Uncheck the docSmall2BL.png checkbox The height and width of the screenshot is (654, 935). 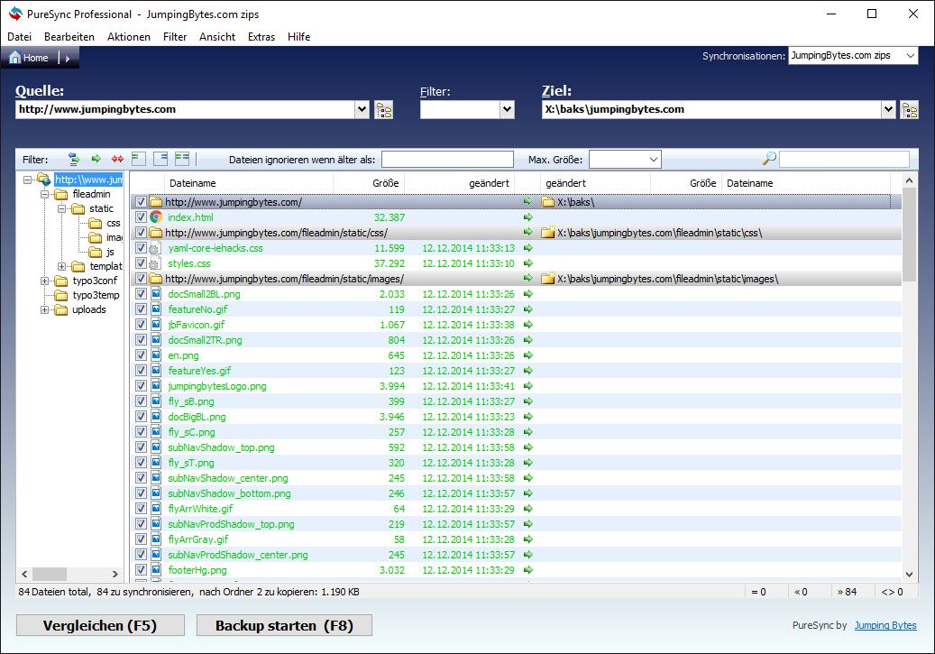[x=141, y=293]
